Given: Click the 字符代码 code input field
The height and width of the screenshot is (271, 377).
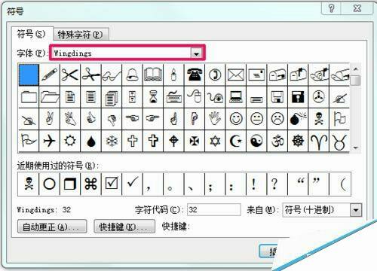Looking at the screenshot, I should (214, 209).
